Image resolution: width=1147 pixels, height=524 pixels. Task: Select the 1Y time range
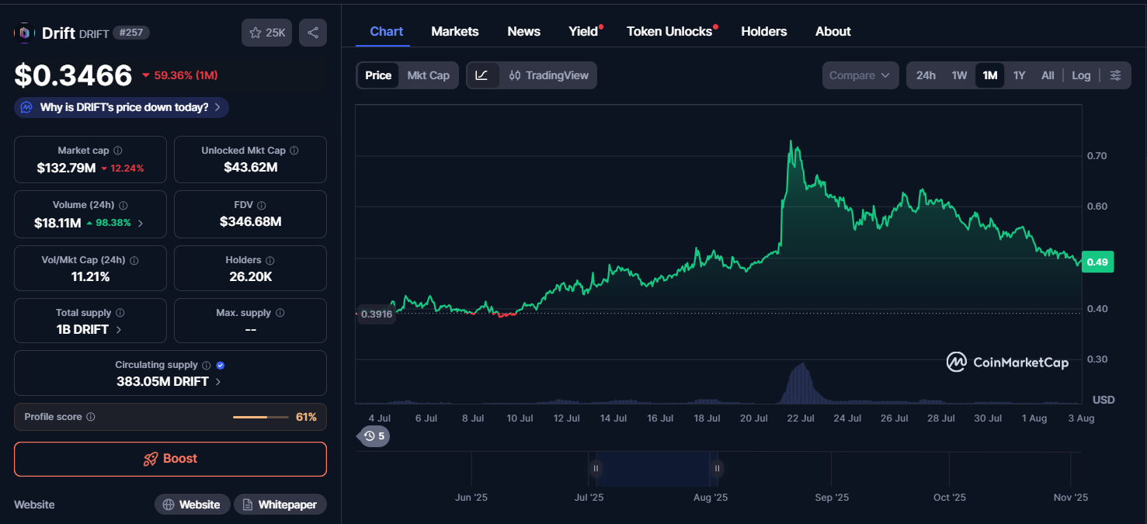click(x=1019, y=75)
